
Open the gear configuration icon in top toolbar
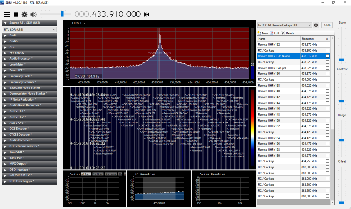pos(24,14)
